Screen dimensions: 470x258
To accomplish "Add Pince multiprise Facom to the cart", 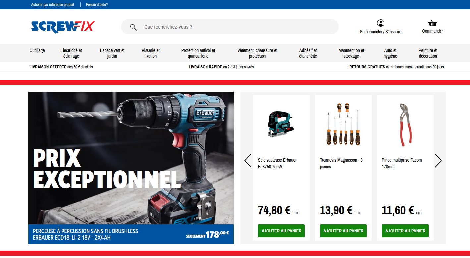I will click(405, 231).
